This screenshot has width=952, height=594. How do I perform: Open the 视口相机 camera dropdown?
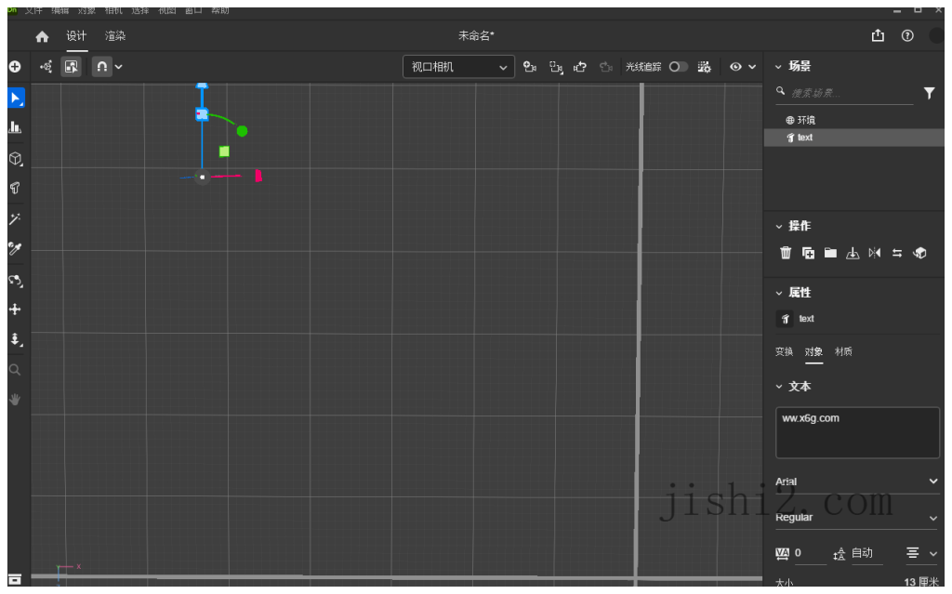[458, 67]
